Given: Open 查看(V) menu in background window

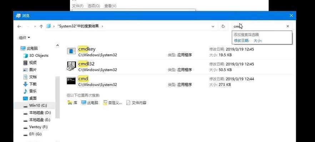Looking at the screenshot, I should click(x=110, y=6).
